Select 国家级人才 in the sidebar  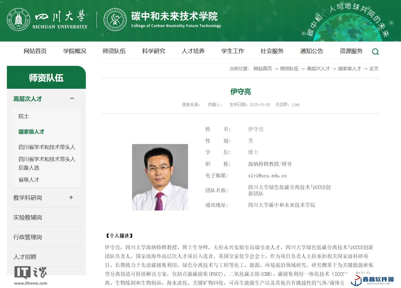coord(31,132)
